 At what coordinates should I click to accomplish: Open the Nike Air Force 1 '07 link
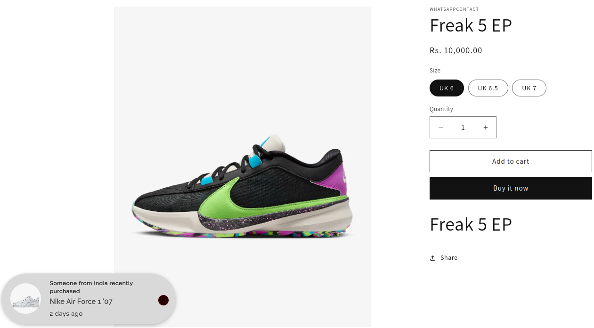[81, 302]
